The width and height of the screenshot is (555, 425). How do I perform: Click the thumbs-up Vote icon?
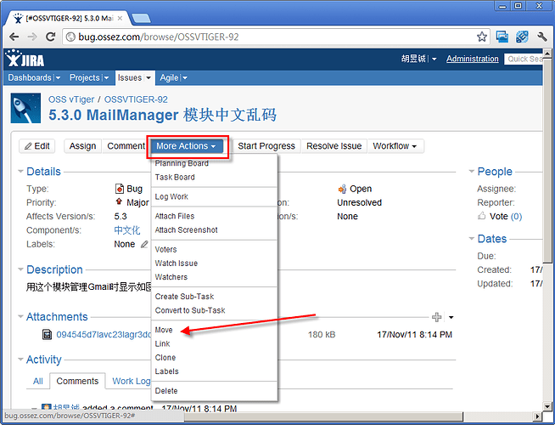[481, 216]
